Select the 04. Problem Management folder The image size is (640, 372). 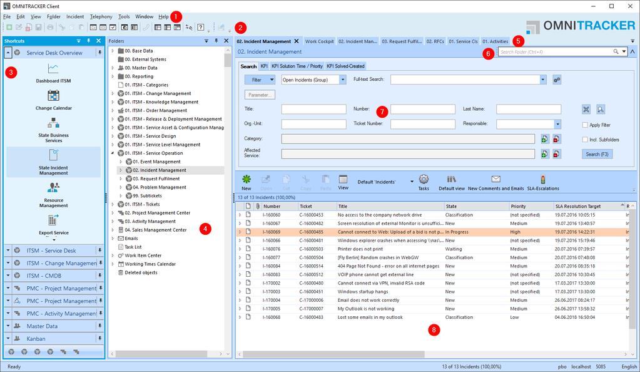point(159,187)
